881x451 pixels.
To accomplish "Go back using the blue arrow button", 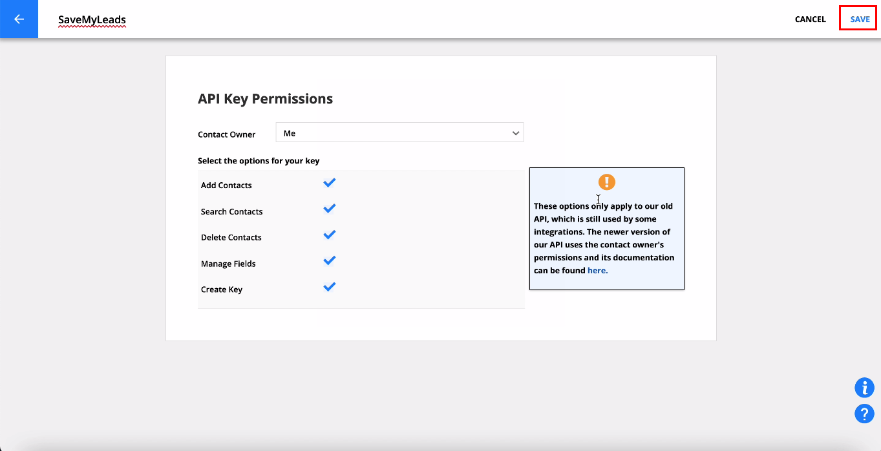I will [19, 19].
